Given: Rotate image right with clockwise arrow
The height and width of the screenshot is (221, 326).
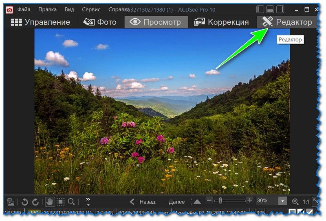Looking at the screenshot, I should (35, 201).
